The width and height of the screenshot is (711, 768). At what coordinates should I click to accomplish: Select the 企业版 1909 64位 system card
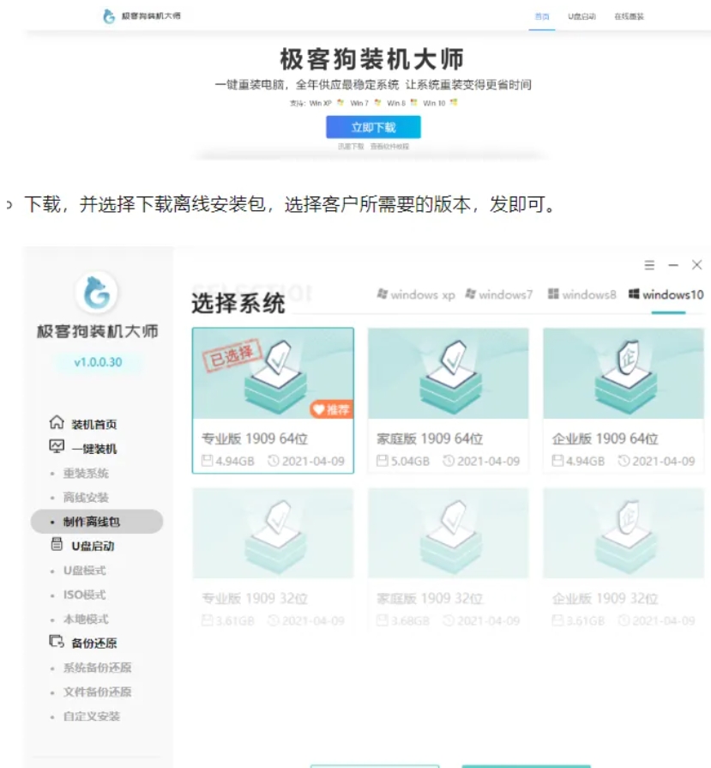click(624, 401)
